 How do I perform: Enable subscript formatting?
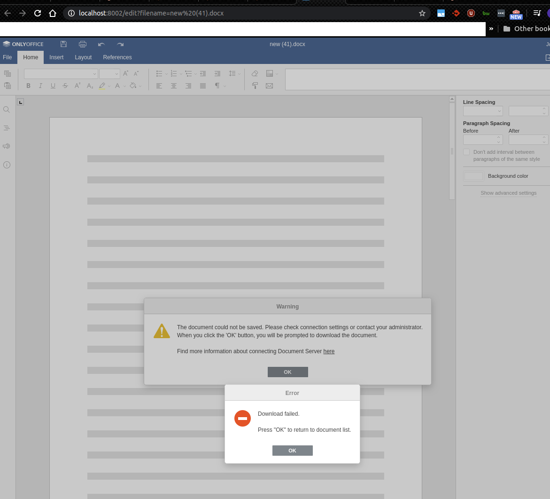(90, 86)
